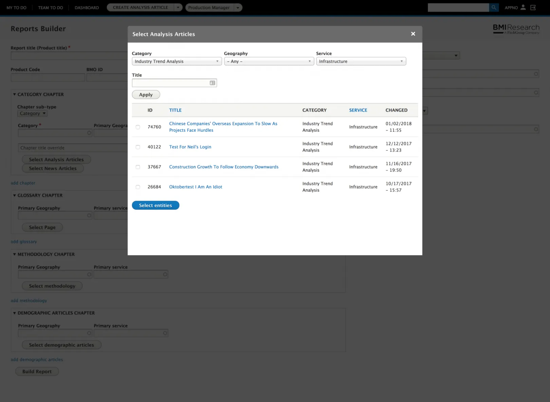Screen dimensions: 550x402
Task: Sort the table by Service column
Action: tap(358, 110)
